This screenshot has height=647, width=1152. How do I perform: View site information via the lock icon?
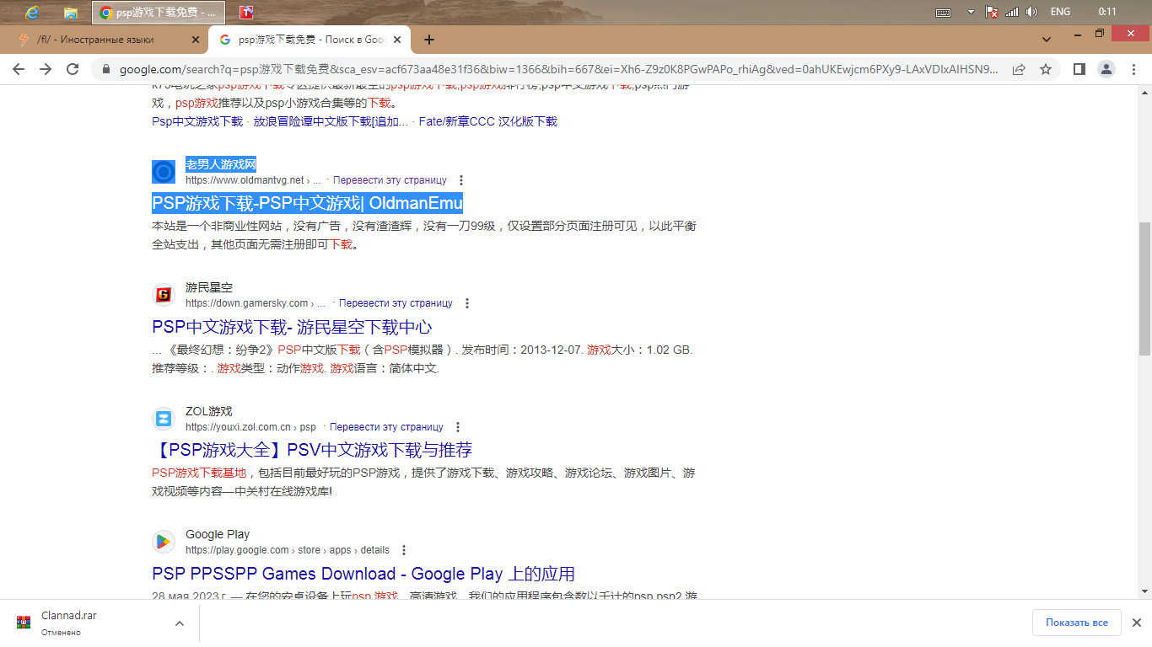click(x=105, y=69)
